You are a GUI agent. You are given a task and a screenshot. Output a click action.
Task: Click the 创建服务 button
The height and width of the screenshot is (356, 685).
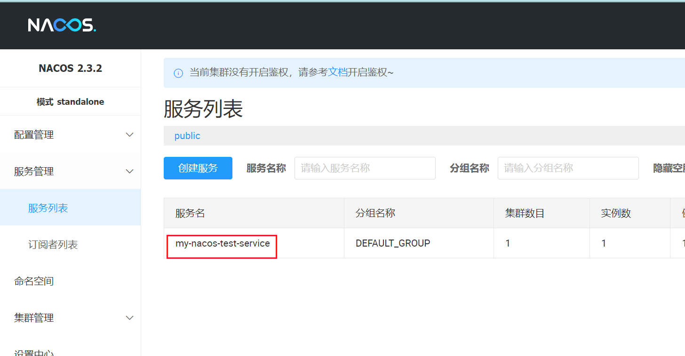[x=198, y=168]
